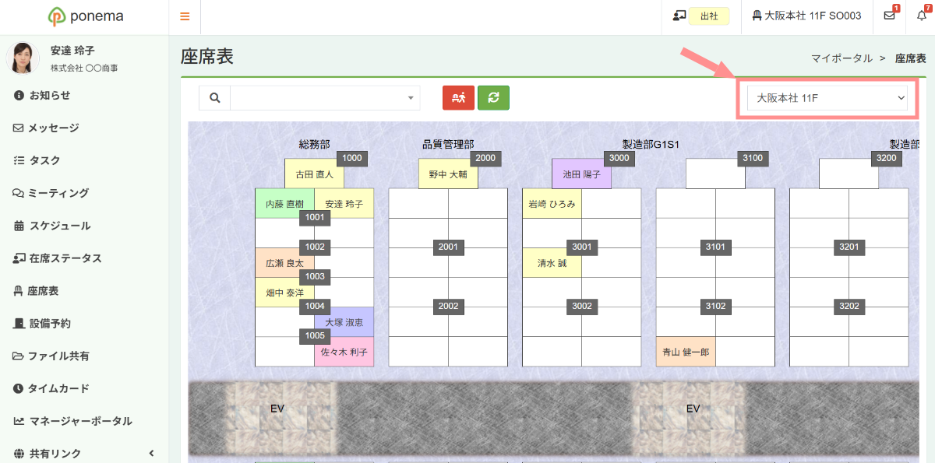
Task: Click 安達 玲子 profile photo
Action: 23,58
